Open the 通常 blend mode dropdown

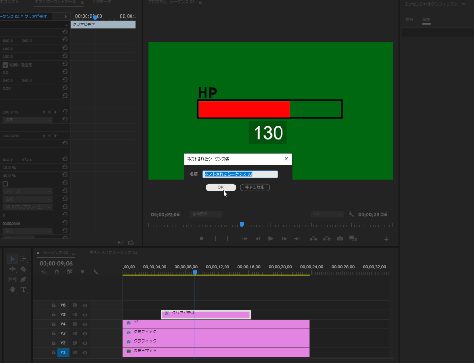point(28,120)
